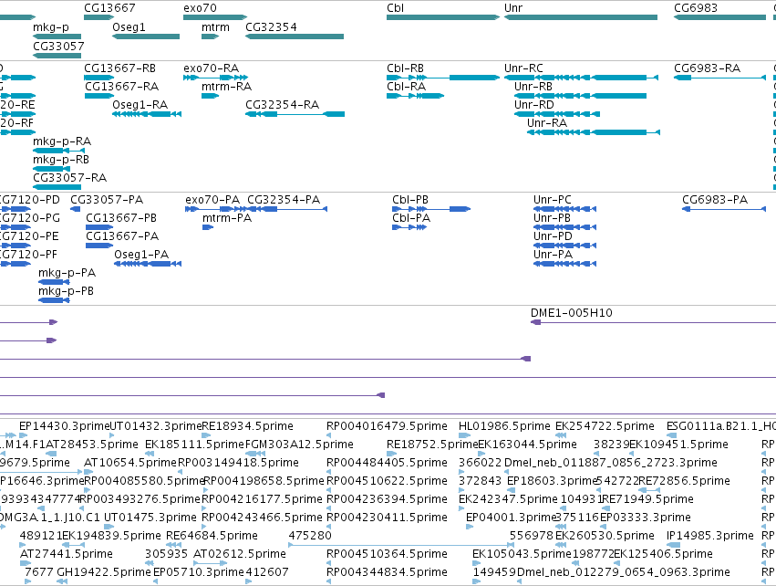
Task: Click the CG7120-PG protein feature
Action: pyautogui.click(x=15, y=227)
